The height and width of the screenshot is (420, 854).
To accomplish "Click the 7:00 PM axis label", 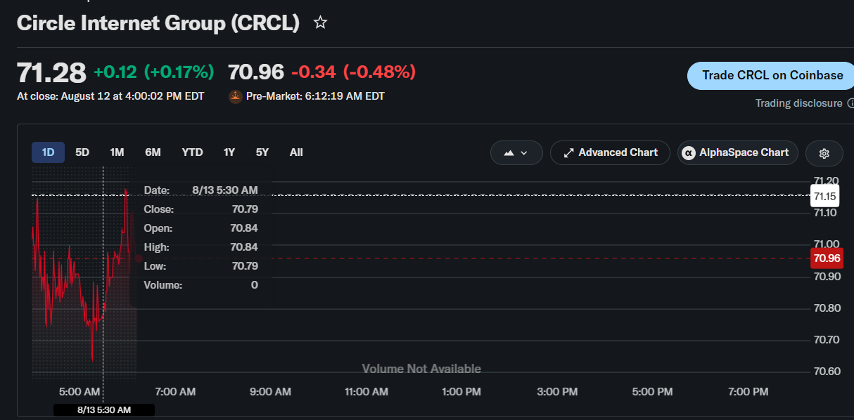I will pos(748,391).
